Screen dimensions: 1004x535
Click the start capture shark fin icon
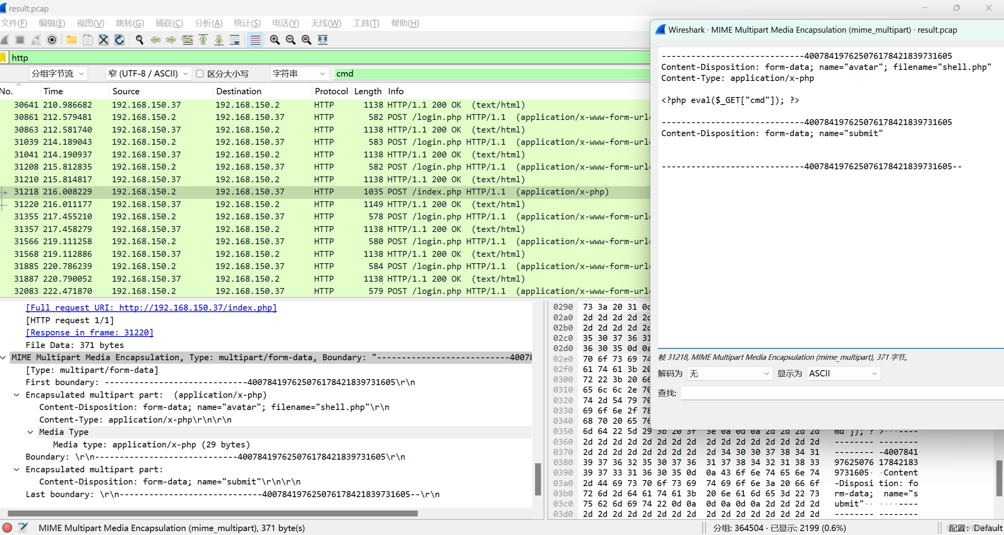tap(5, 40)
